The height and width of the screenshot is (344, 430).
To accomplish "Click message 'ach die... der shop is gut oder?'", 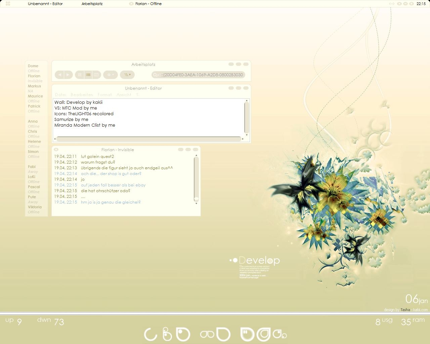I will pyautogui.click(x=111, y=174).
